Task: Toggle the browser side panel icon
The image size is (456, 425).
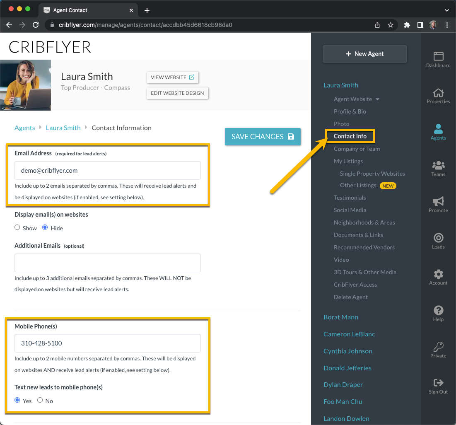Action: pyautogui.click(x=420, y=25)
